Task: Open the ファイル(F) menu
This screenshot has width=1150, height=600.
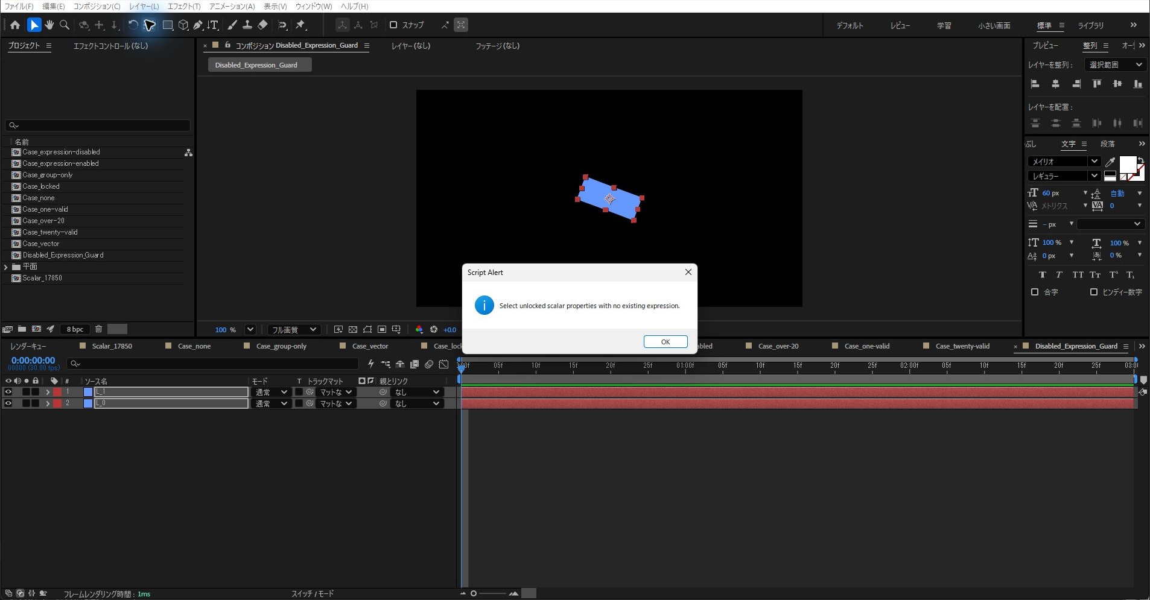Action: coord(19,6)
